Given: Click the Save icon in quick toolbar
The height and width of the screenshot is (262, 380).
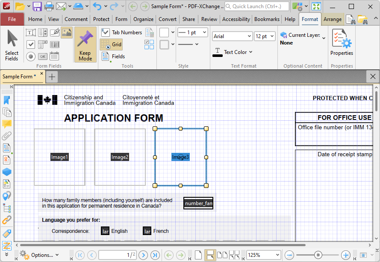Looking at the screenshot, I should tap(37, 6).
